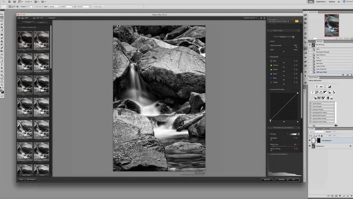
Task: Expand the Selective Color Presets list
Action: tap(311, 122)
